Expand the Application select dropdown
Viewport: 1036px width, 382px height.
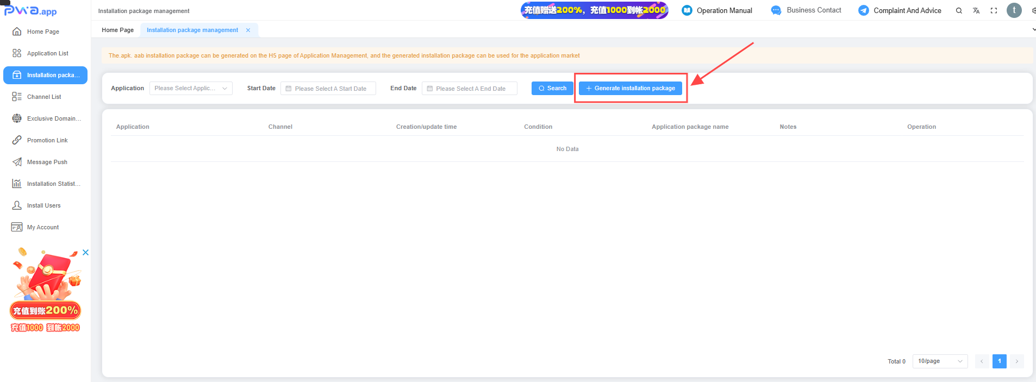191,89
